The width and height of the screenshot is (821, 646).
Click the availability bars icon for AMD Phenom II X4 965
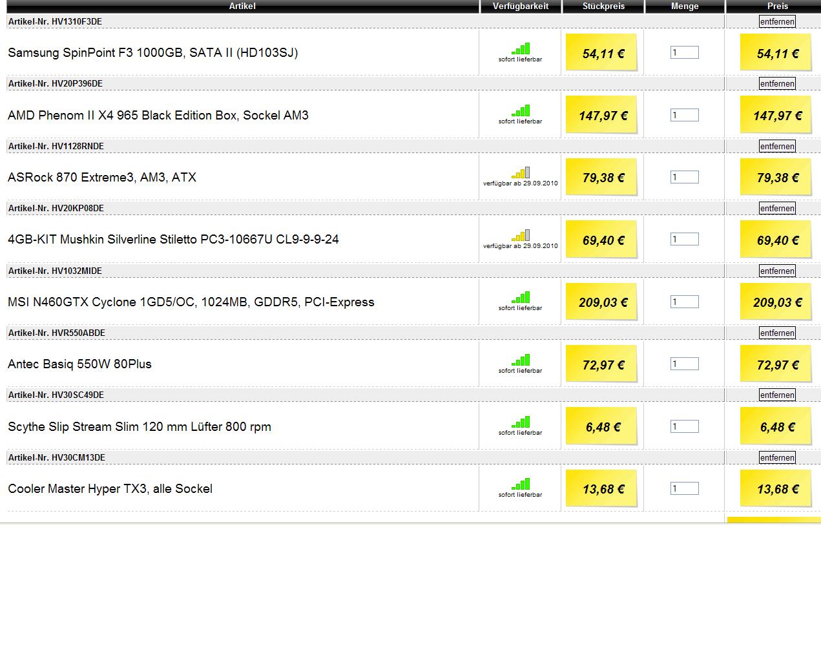[x=521, y=111]
